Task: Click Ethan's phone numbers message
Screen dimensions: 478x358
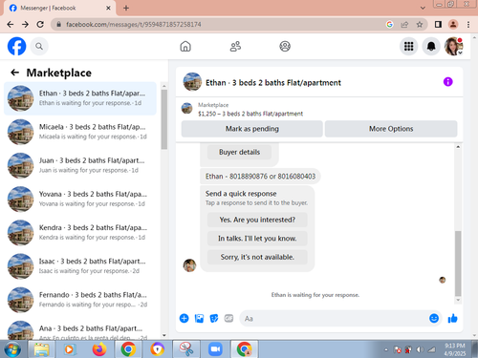Action: point(260,177)
